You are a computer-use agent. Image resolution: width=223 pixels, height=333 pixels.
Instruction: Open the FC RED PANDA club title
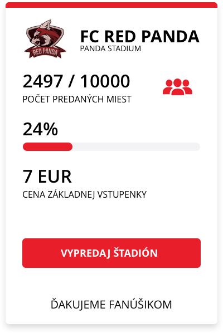click(x=140, y=37)
